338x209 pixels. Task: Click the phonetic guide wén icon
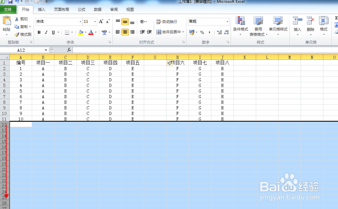coord(104,32)
